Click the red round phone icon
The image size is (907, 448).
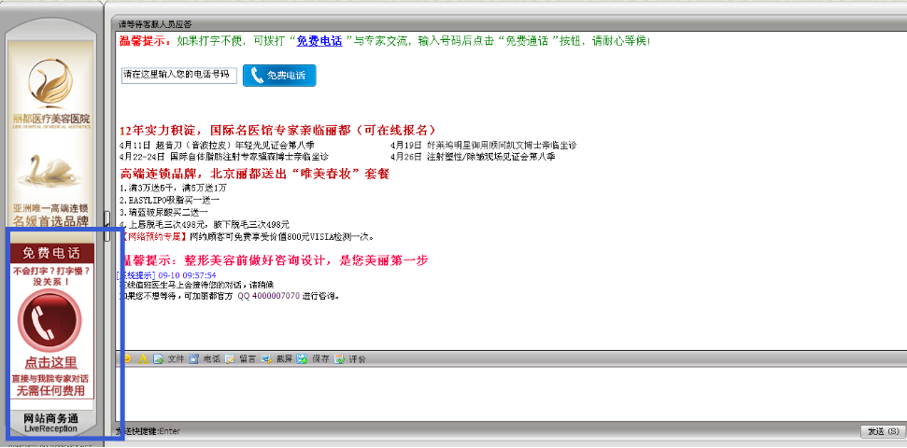click(x=50, y=319)
